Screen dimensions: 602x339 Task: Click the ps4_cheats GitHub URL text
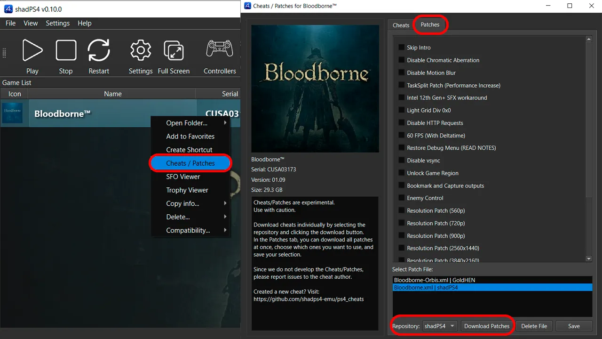[309, 299]
